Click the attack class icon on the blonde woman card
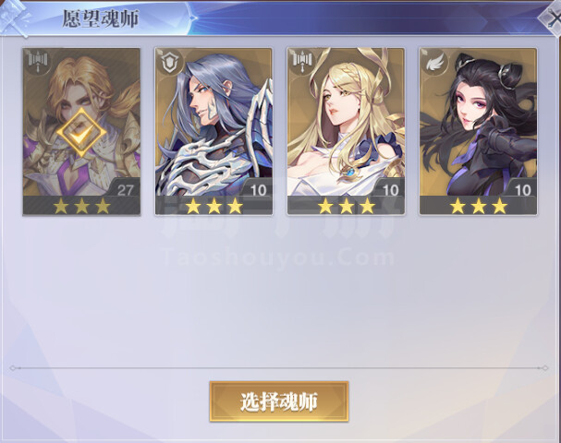Screen dimensions: 561x443 (x=301, y=62)
